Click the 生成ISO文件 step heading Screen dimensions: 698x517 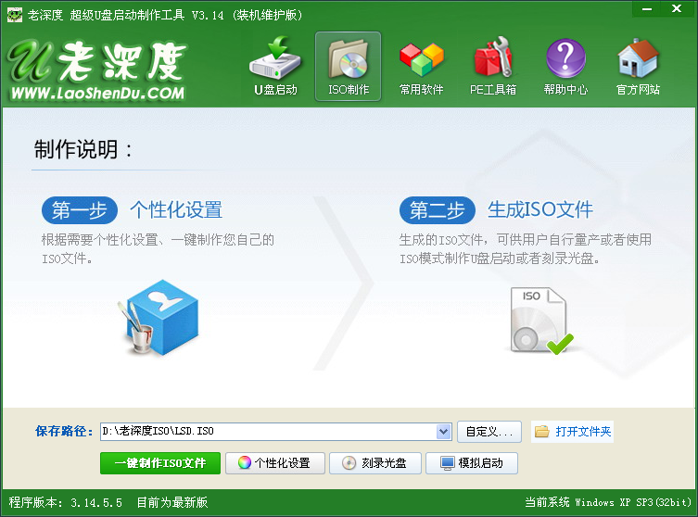tap(540, 209)
